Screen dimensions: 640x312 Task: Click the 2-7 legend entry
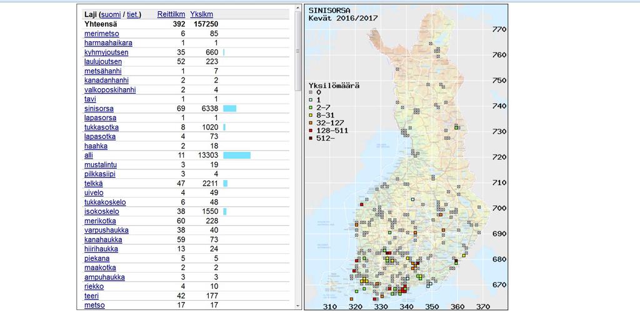point(318,108)
